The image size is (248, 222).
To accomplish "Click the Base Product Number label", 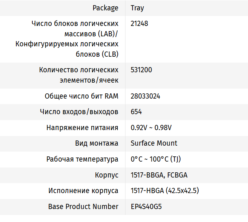I will [83, 206].
